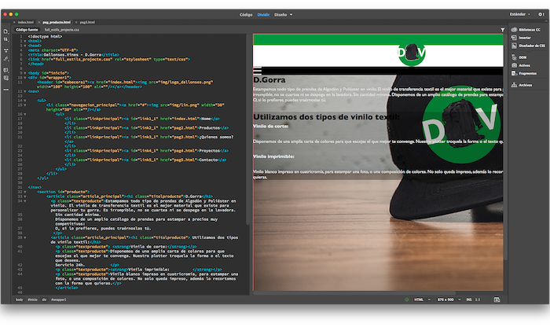550x327 pixels.
Task: Open the Diseñador de CSS panel
Action: [x=528, y=46]
